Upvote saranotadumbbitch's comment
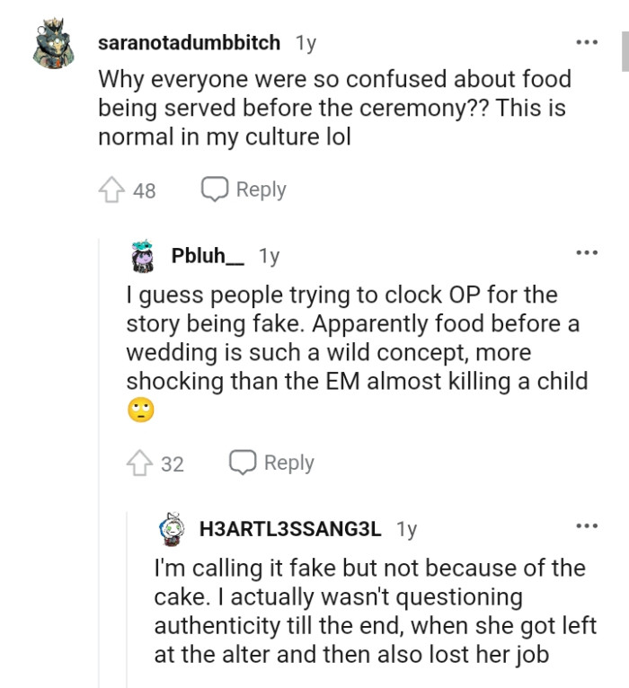629x688 pixels. [x=111, y=190]
